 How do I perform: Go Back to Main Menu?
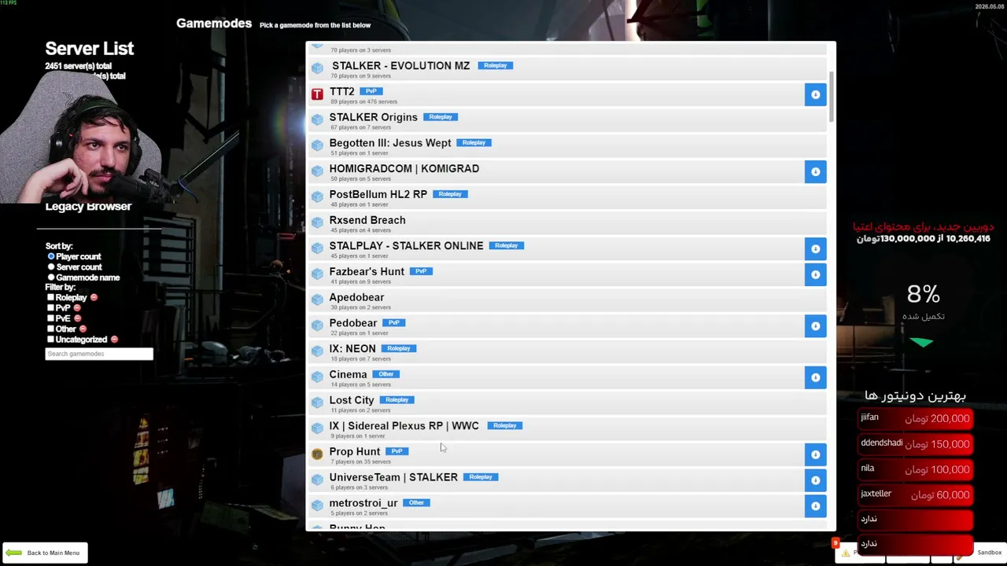click(x=44, y=553)
